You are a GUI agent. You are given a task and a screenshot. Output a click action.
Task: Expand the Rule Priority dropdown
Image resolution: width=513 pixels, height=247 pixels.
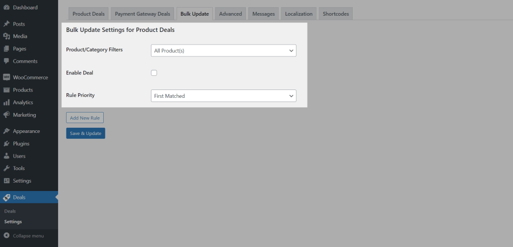coord(223,96)
